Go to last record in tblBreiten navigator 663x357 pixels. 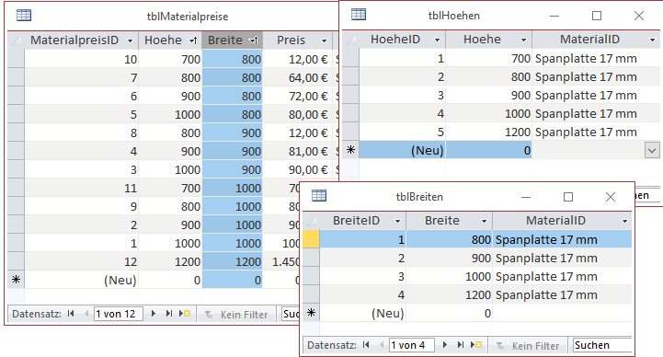tap(460, 345)
